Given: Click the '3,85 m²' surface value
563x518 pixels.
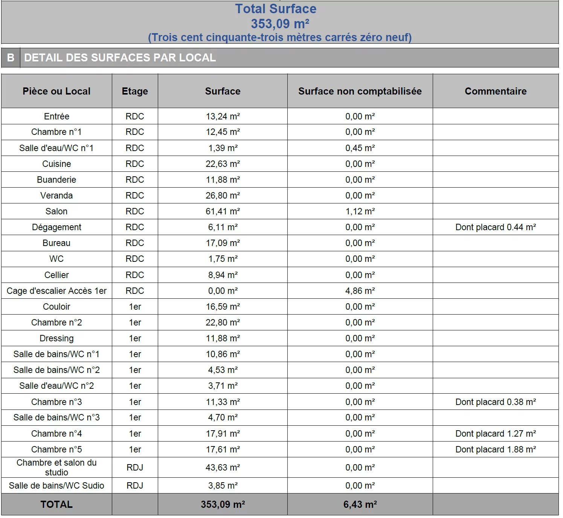Looking at the screenshot, I should coord(223,486).
